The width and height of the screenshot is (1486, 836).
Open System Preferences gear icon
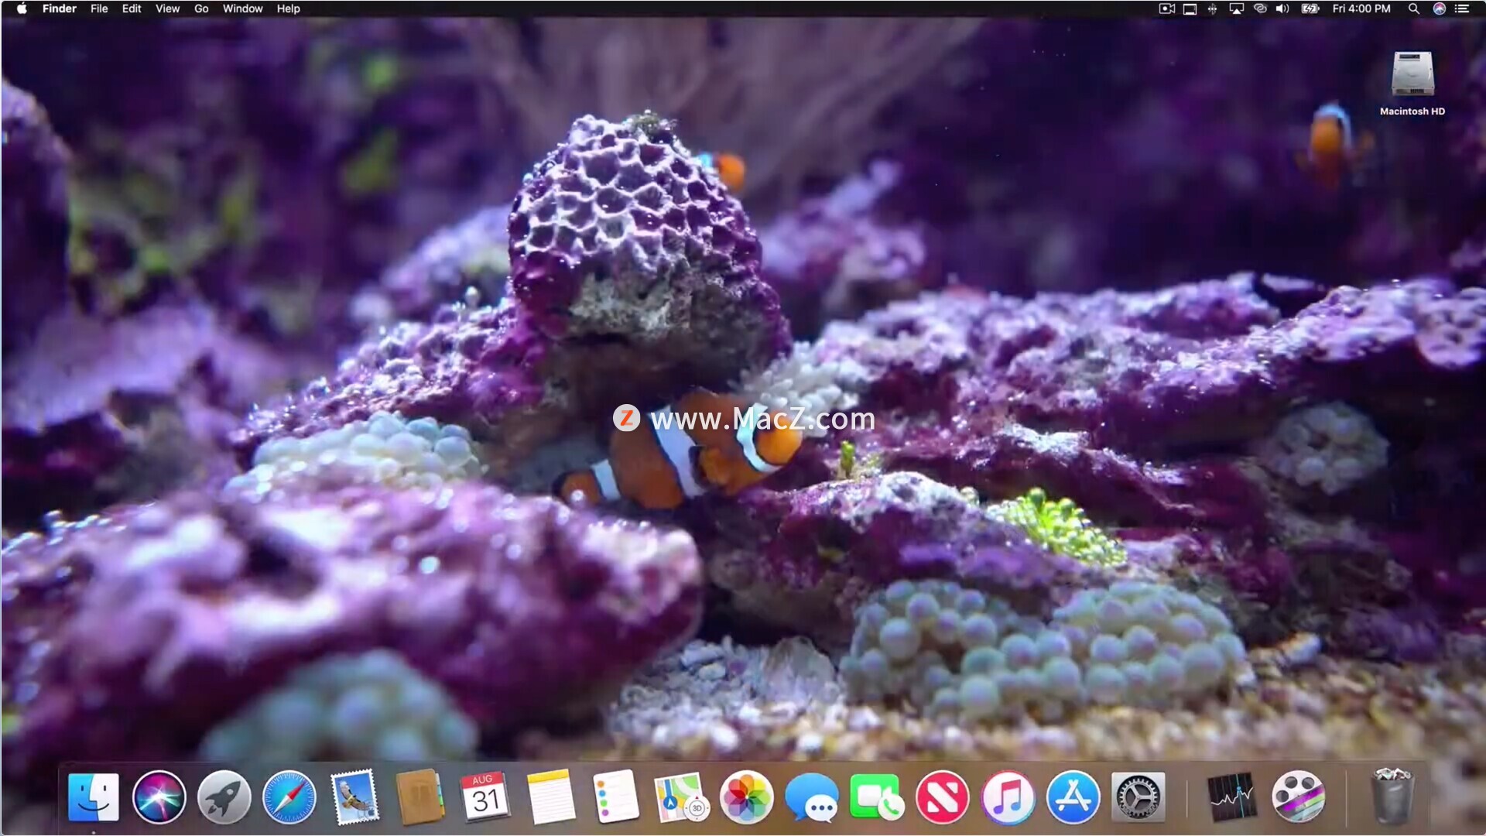1138,797
